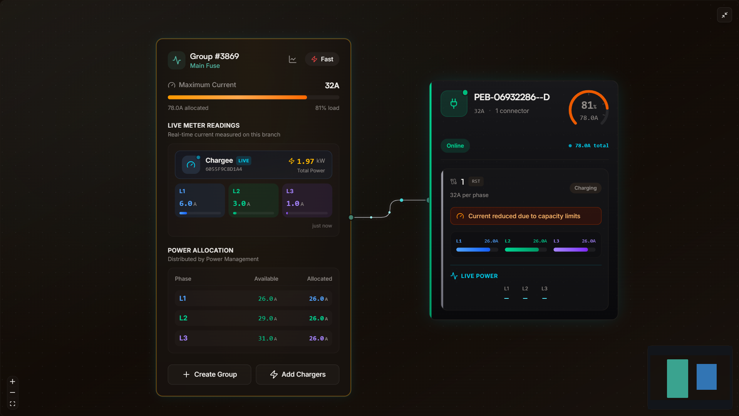Collapse the view with top-right minimize arrows

click(x=725, y=15)
